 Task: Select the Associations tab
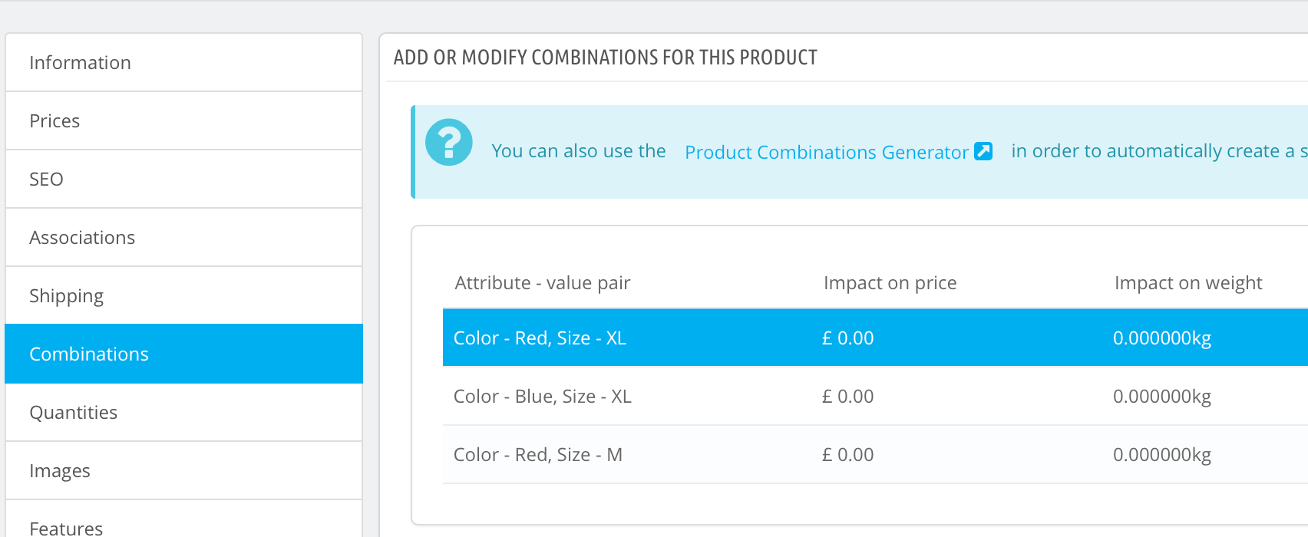point(183,237)
